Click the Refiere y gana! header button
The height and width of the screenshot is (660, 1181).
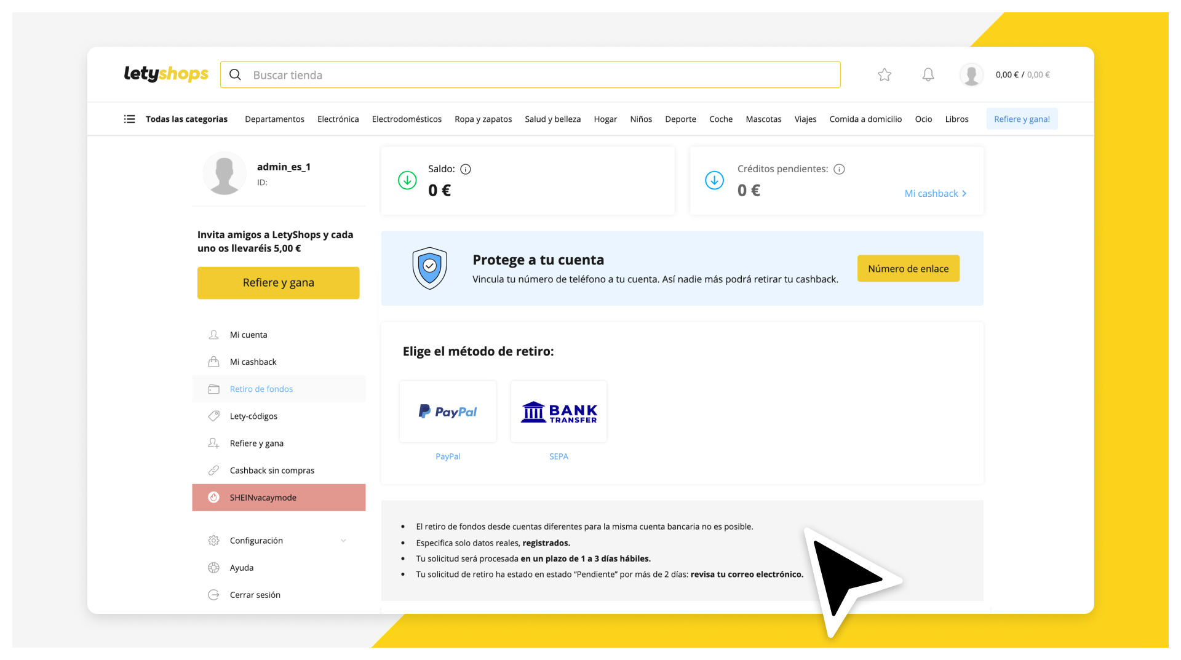click(1022, 119)
